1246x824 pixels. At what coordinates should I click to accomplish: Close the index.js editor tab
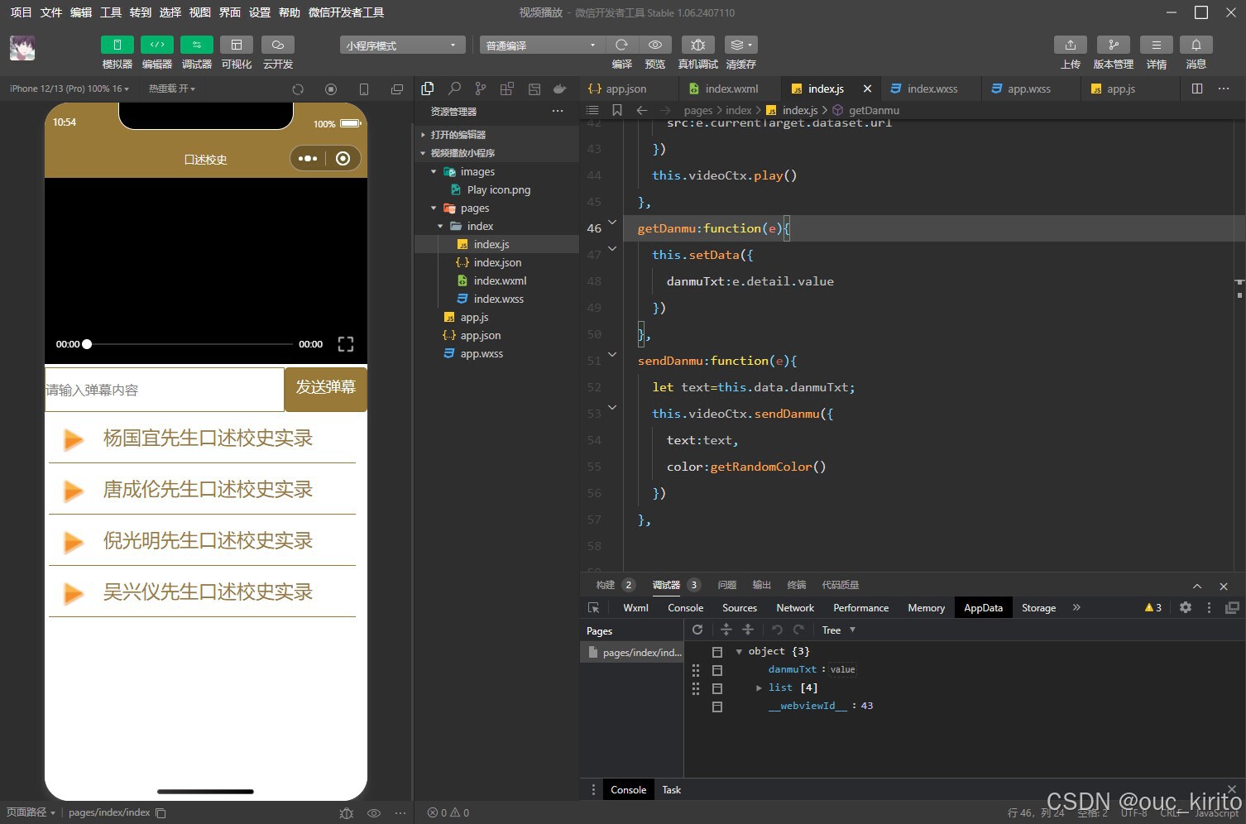pyautogui.click(x=867, y=89)
